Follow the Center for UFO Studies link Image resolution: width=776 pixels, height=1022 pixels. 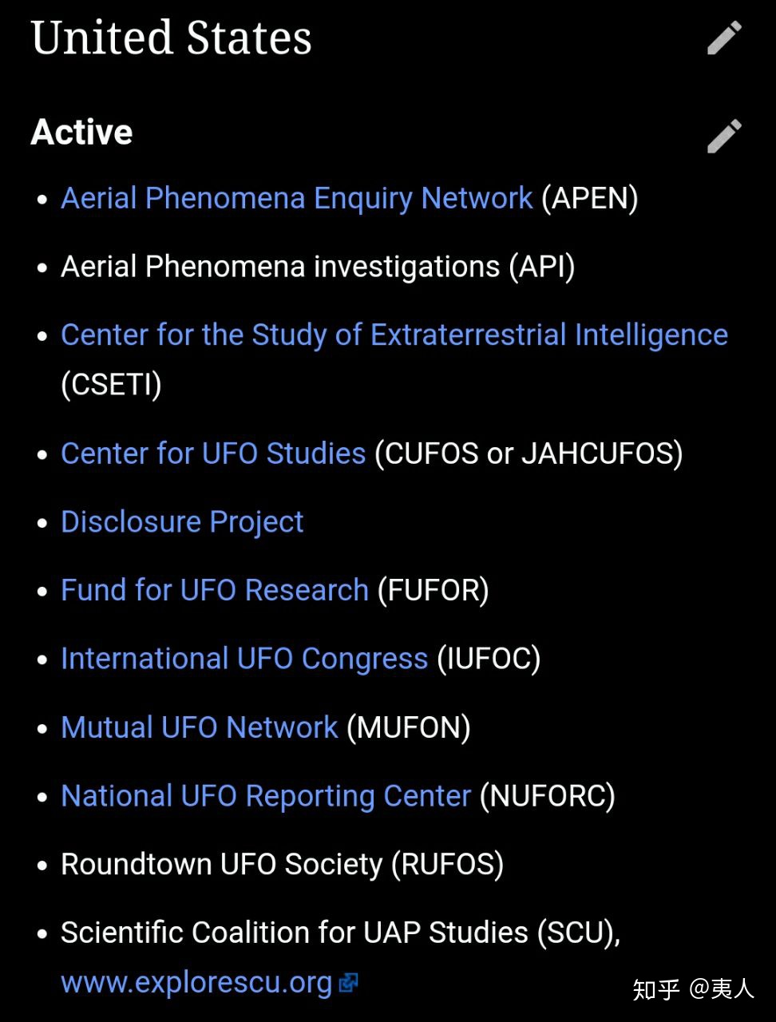pyautogui.click(x=213, y=454)
